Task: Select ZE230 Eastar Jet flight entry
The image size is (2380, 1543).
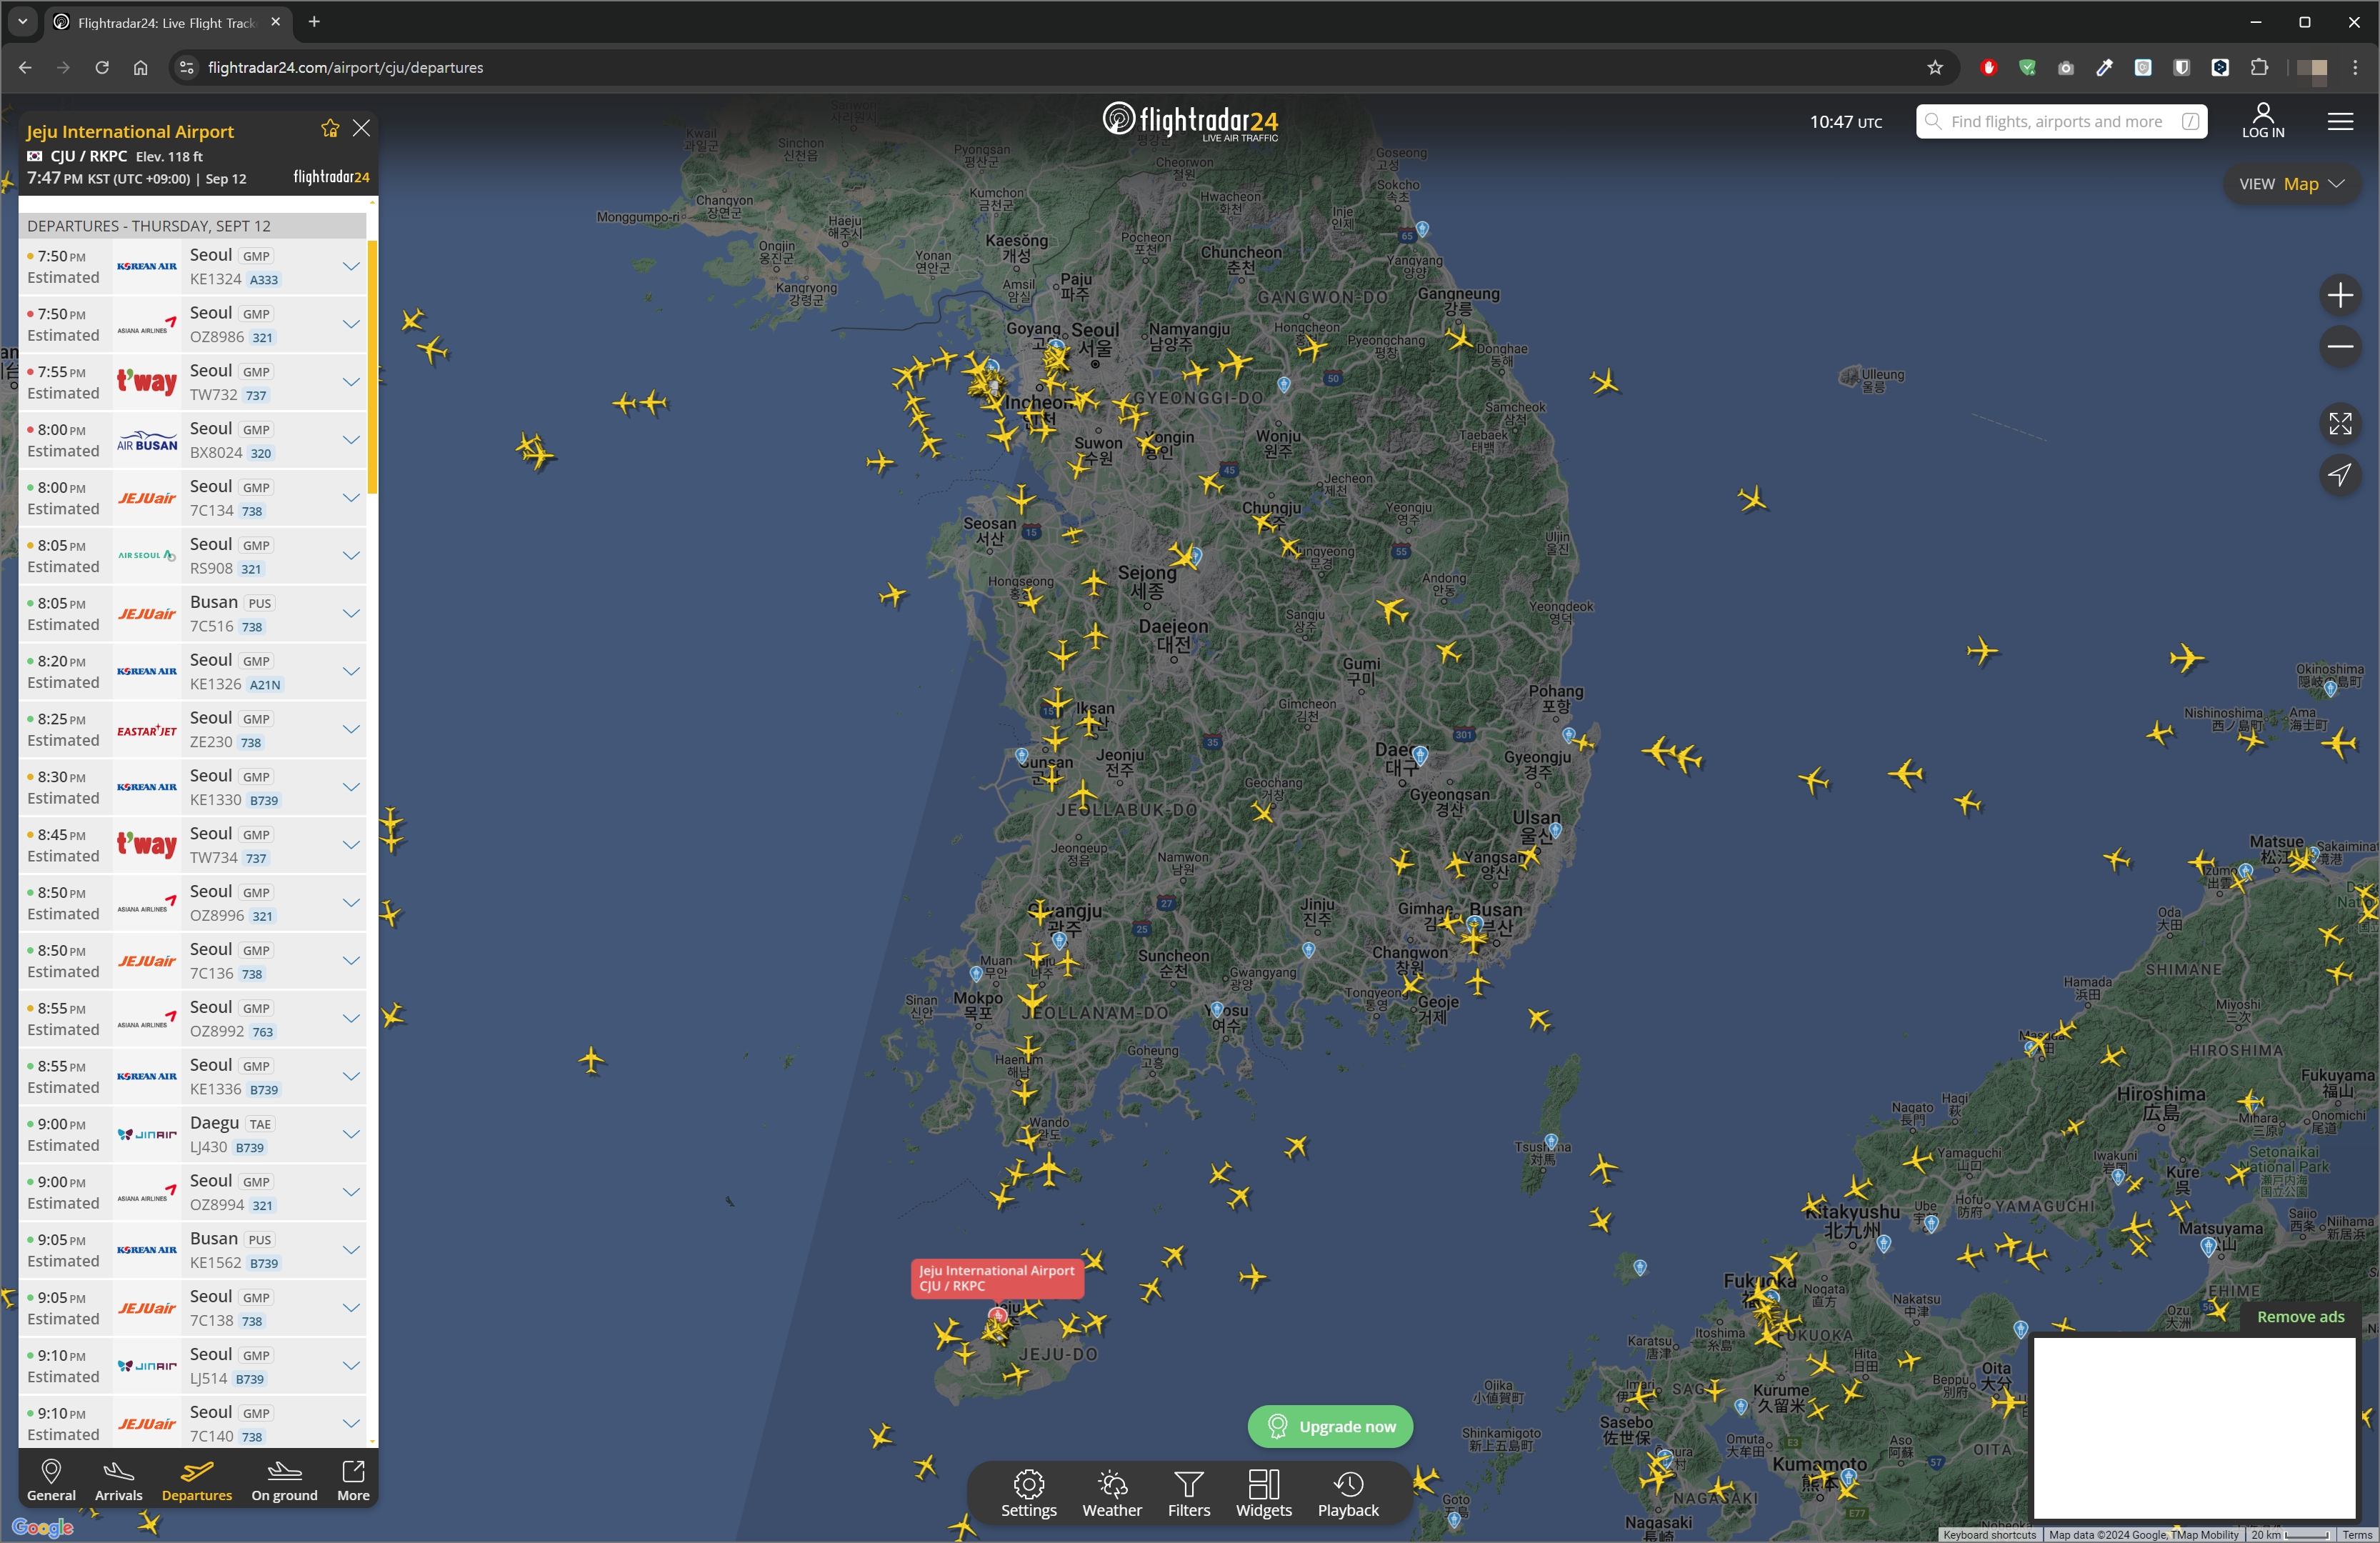Action: [192, 730]
